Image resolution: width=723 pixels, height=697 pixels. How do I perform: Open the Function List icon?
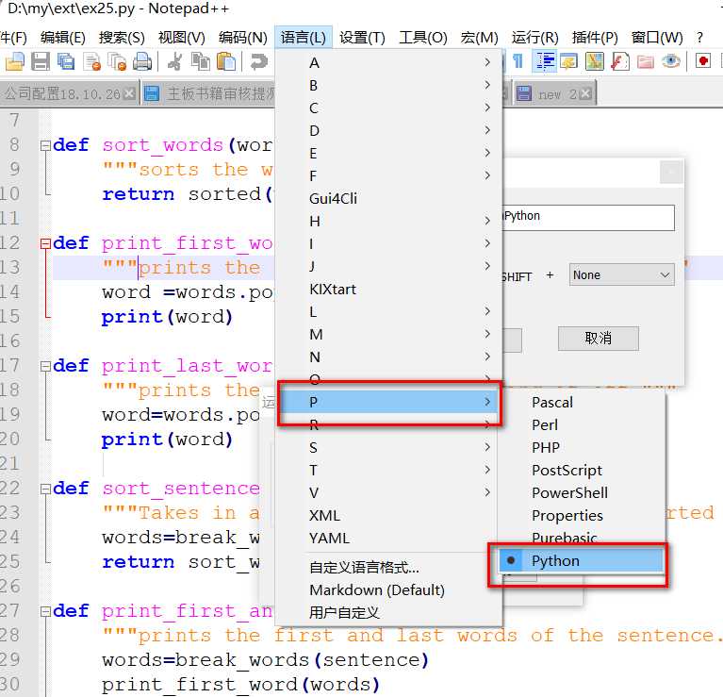point(620,61)
